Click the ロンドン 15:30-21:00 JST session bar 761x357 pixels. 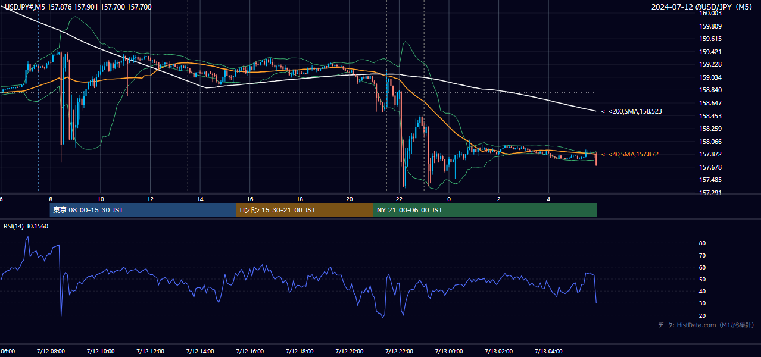(305, 210)
